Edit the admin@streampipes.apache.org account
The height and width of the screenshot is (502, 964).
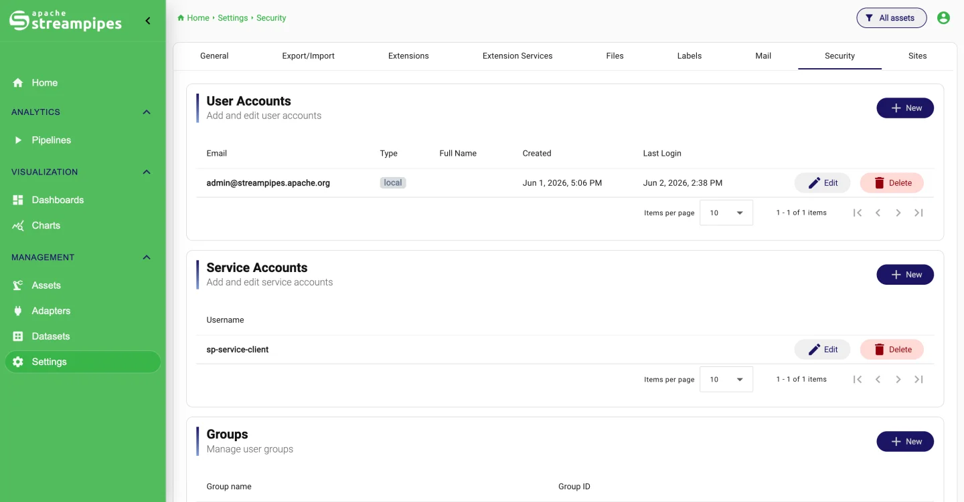(822, 183)
